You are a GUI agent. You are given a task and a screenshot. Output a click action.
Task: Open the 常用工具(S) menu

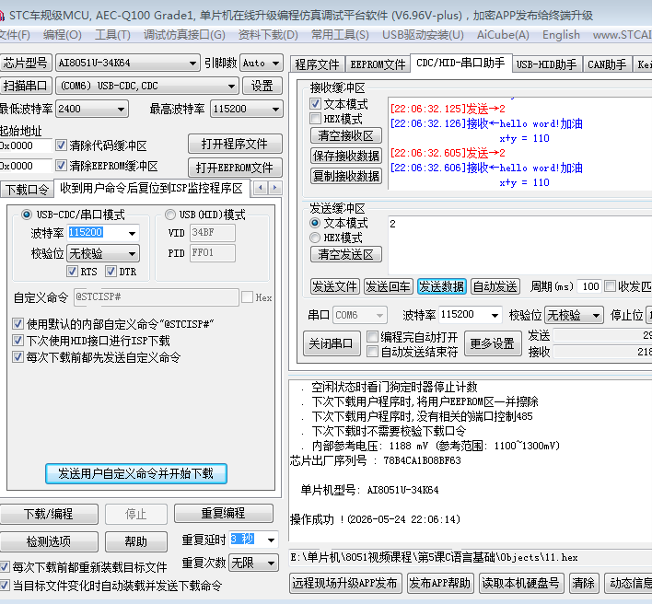pyautogui.click(x=340, y=34)
